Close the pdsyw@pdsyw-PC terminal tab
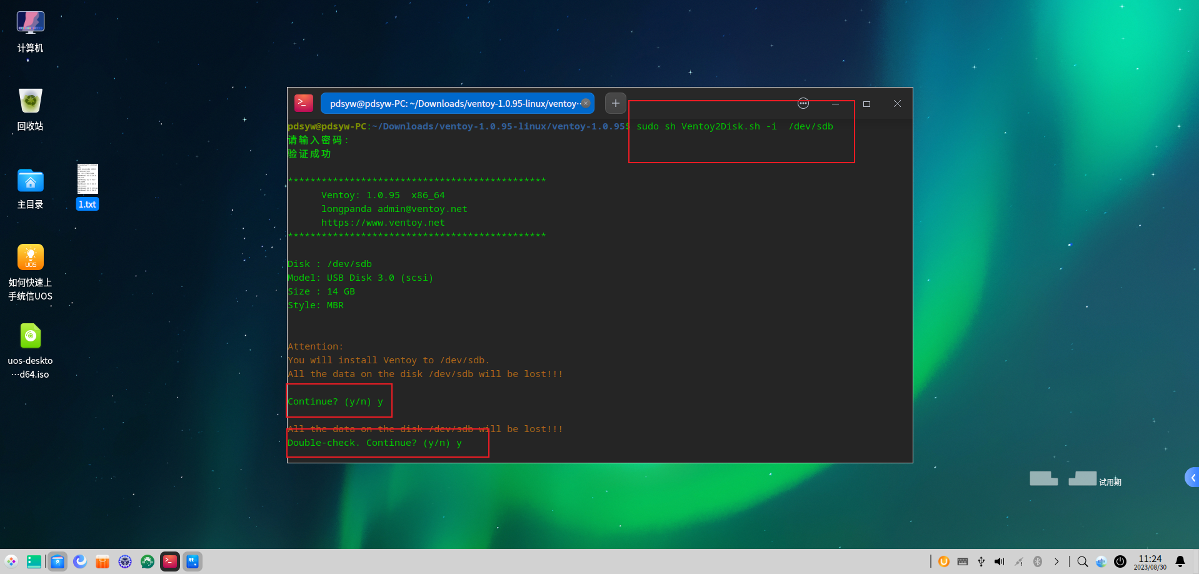1199x574 pixels. click(x=586, y=103)
